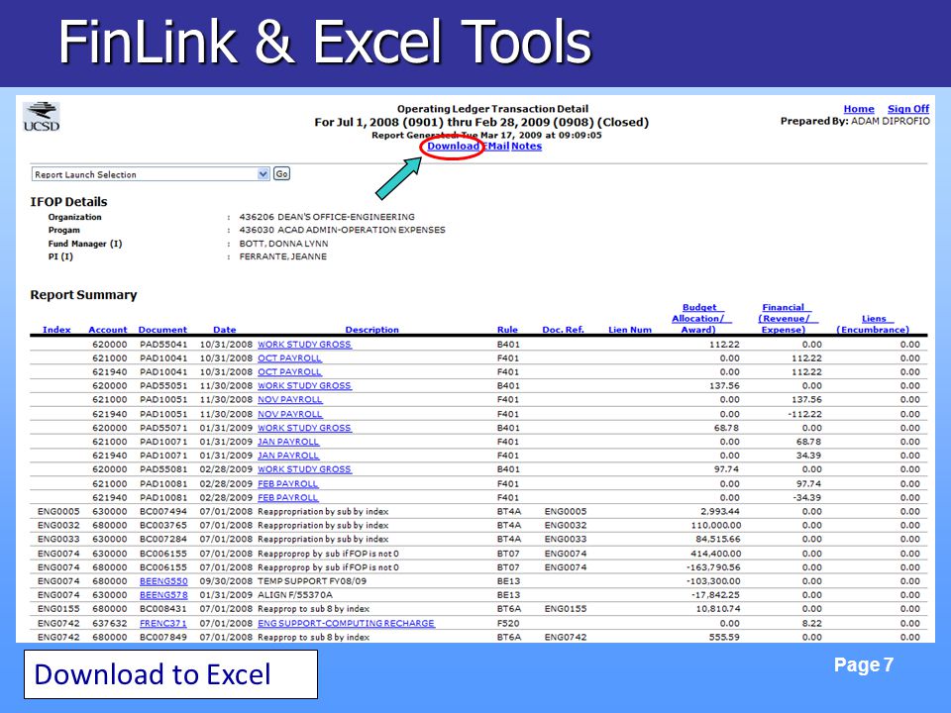The image size is (951, 713).
Task: Click document number BC003765
Action: coord(163,526)
